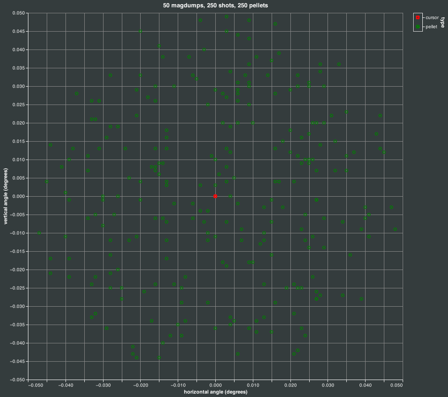Click vertical axis tick label '0.035'
This screenshot has width=448, height=397.
pyautogui.click(x=19, y=68)
